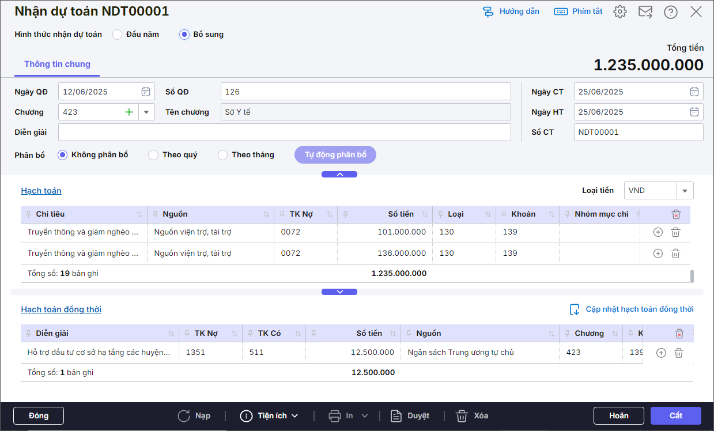Click the Diễn giải input field

tap(284, 132)
